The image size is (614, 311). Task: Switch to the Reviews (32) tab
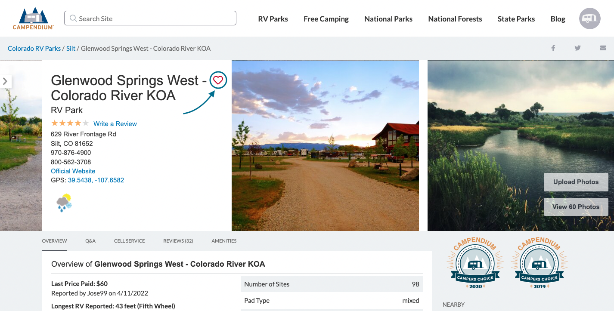pyautogui.click(x=178, y=241)
